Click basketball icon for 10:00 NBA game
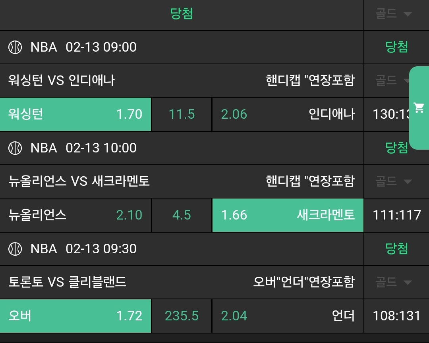429x343 pixels. click(x=15, y=148)
